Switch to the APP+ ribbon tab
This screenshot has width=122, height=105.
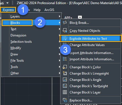[68, 18]
